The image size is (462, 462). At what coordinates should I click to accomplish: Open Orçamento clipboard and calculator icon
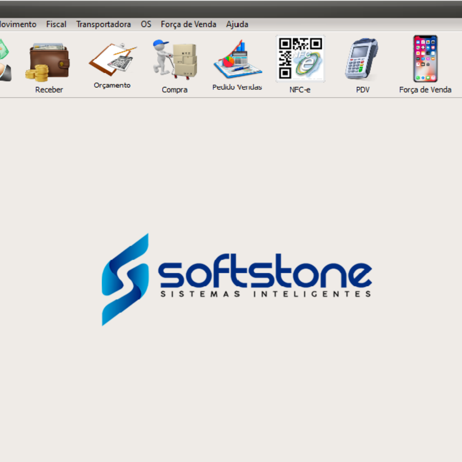click(112, 60)
